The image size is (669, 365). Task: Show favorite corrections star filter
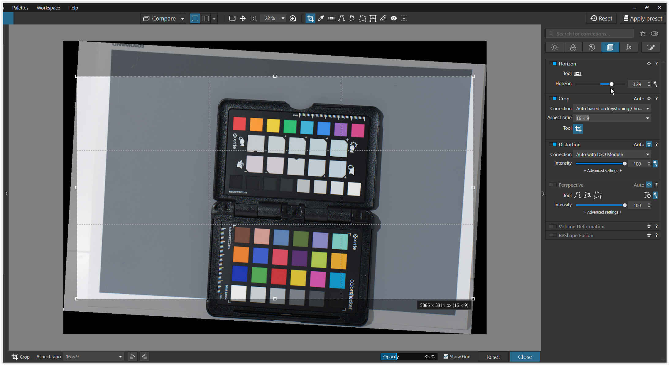pyautogui.click(x=643, y=34)
